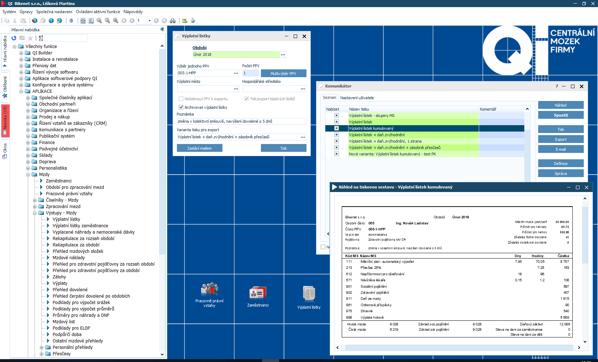Click the printer icon in the toolbar
Screen dimensions: 598x362
click(173, 21)
